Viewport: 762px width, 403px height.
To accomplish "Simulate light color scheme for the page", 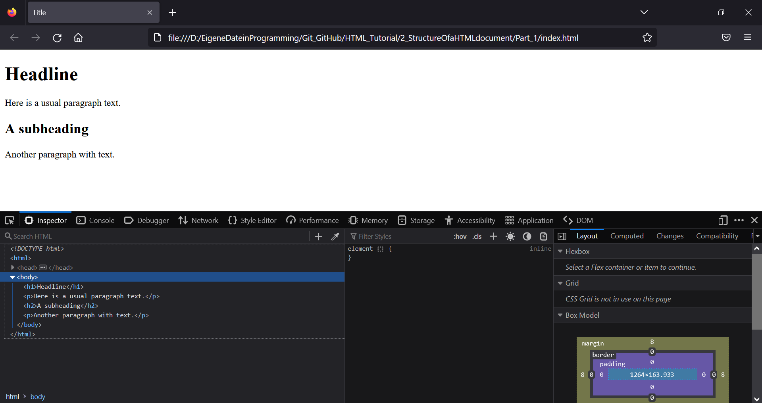I will tap(510, 236).
